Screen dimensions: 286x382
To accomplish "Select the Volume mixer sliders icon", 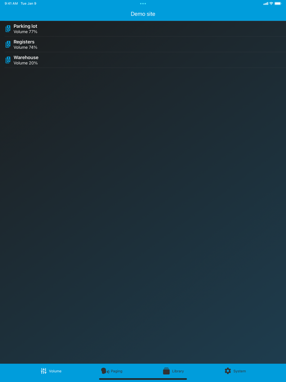I will (x=44, y=371).
